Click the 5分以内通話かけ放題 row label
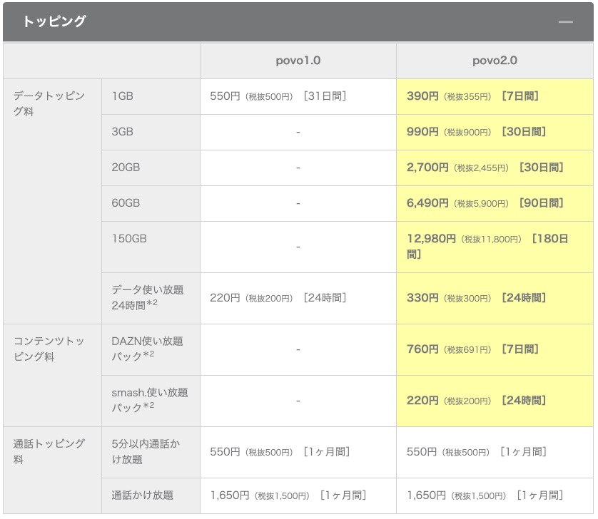This screenshot has width=598, height=519. (148, 452)
